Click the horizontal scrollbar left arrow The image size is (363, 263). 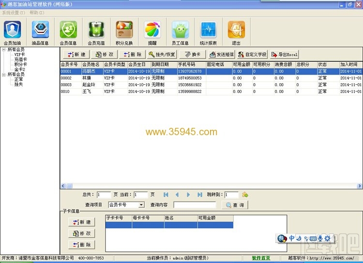coord(63,186)
